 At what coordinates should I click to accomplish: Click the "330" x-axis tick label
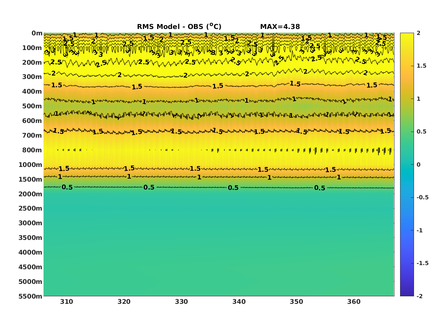point(182,302)
